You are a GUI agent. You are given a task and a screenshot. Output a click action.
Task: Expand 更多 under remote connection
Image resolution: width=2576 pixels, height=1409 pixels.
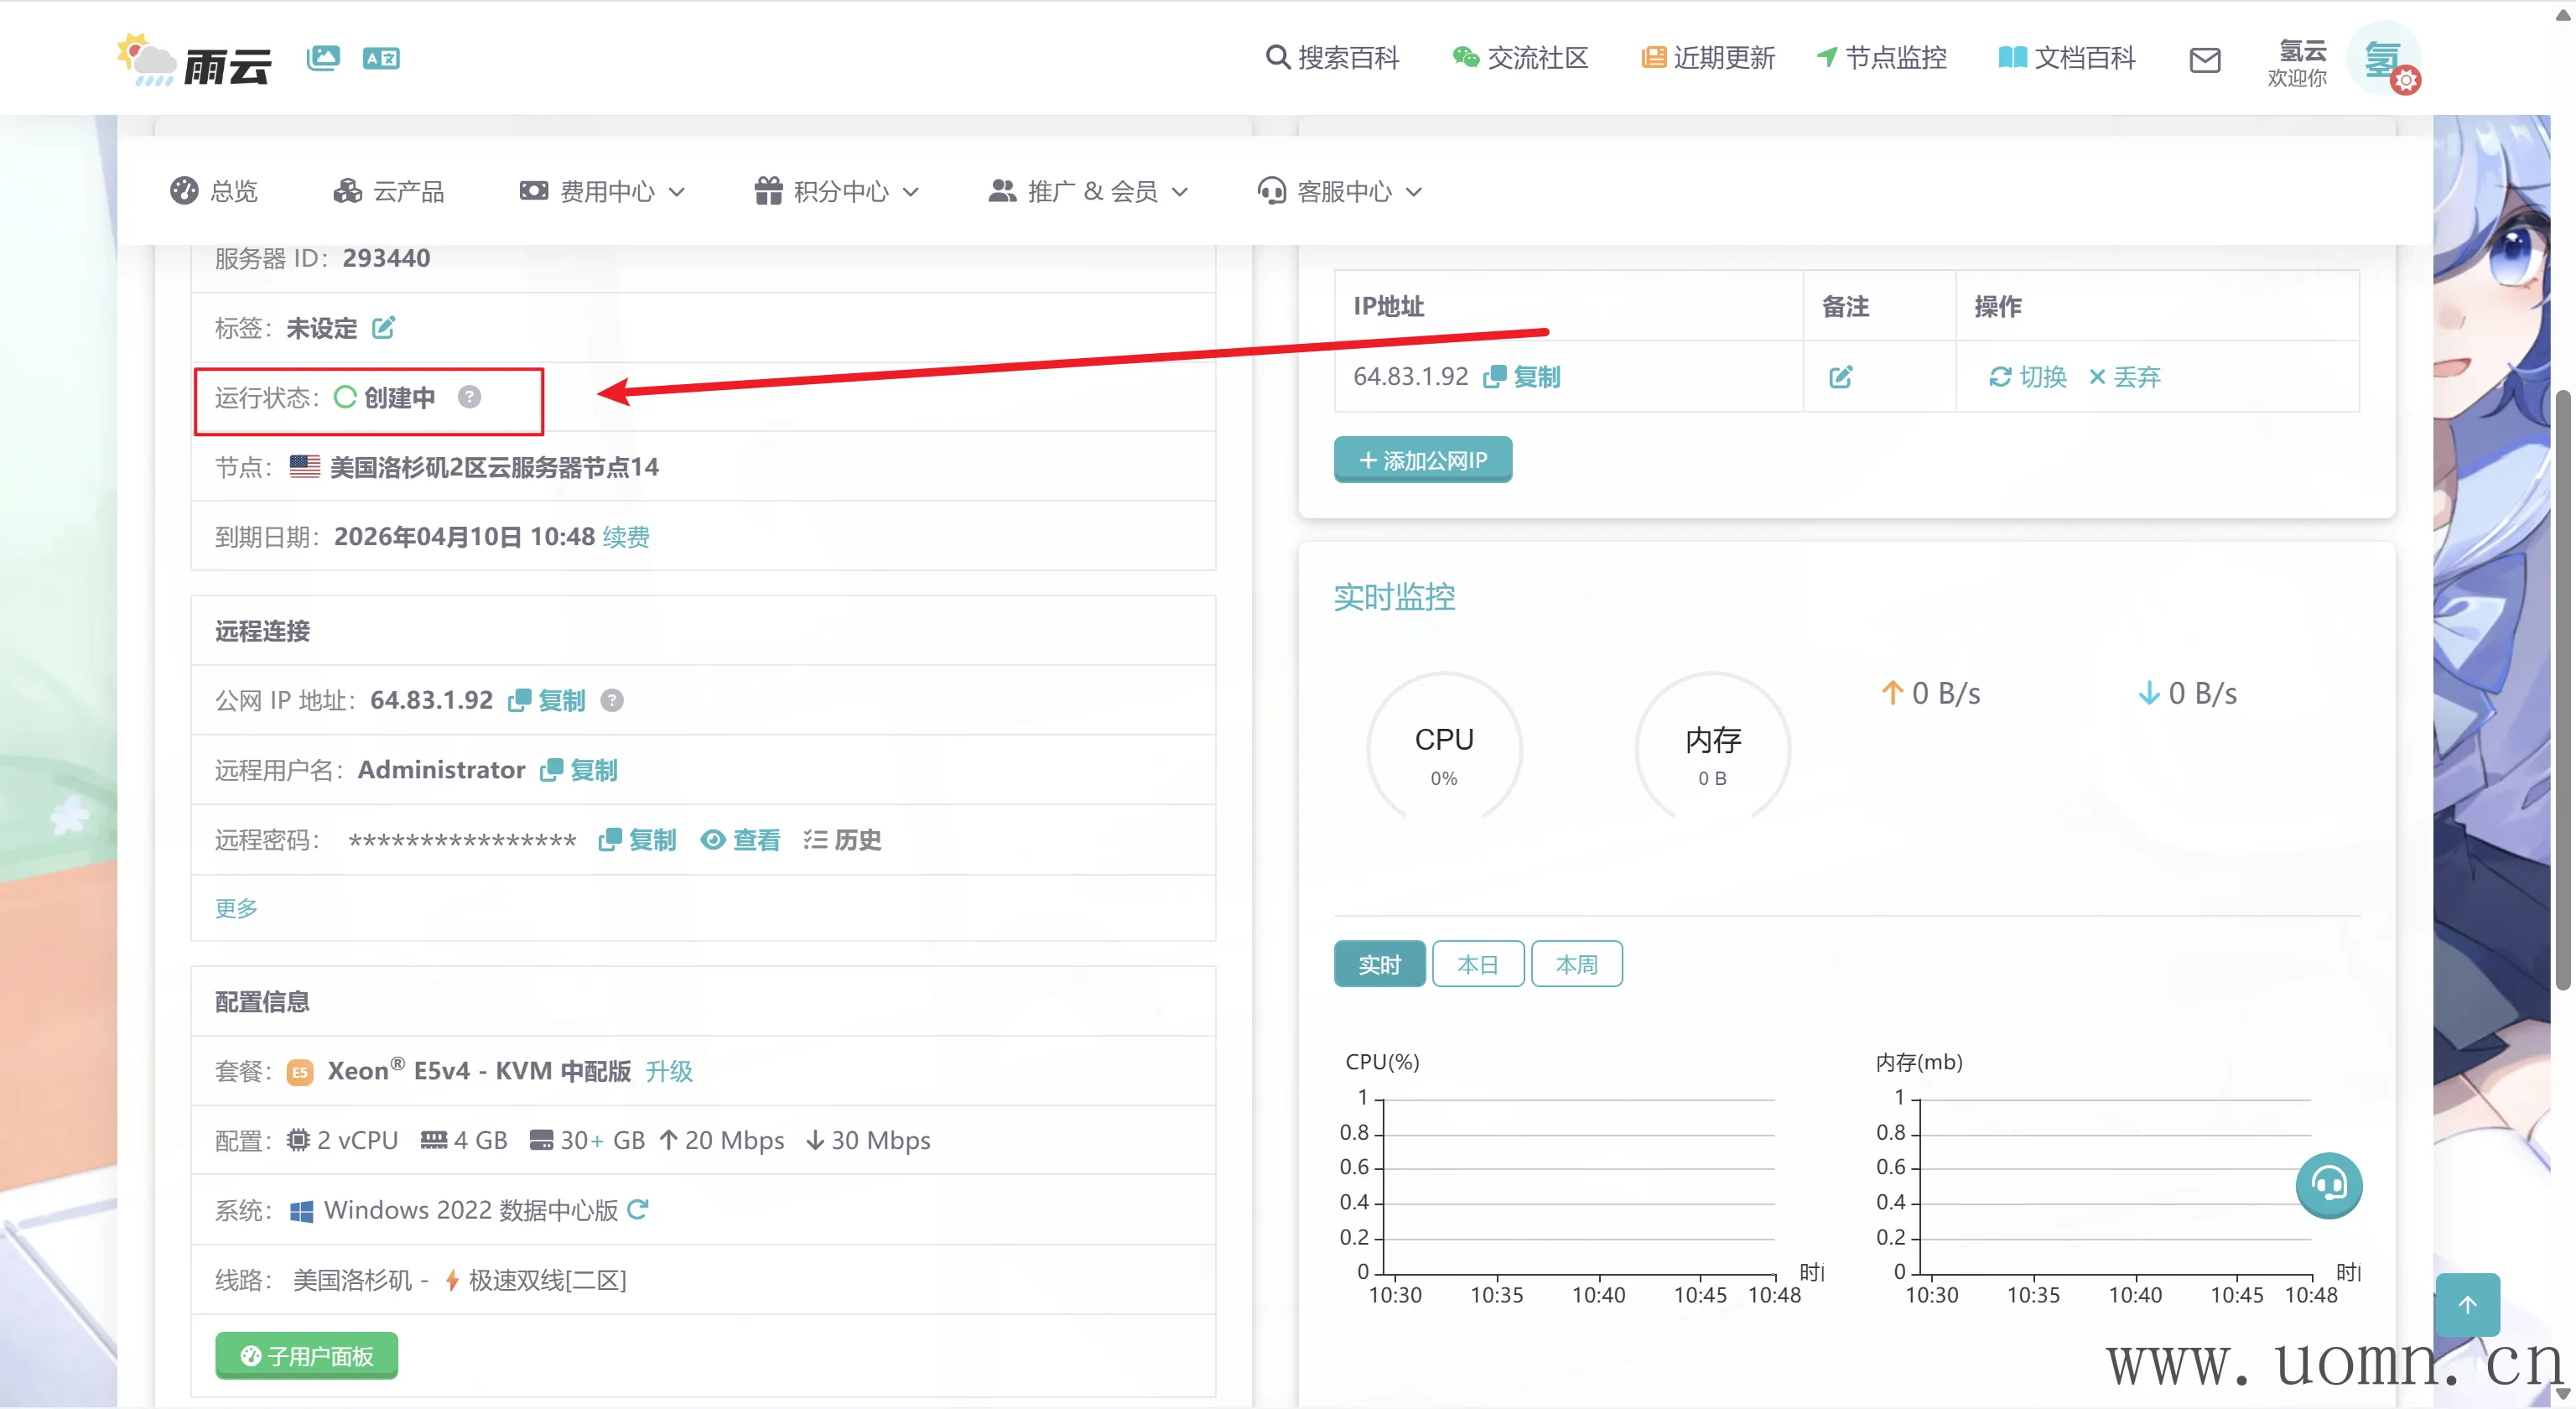coord(236,908)
